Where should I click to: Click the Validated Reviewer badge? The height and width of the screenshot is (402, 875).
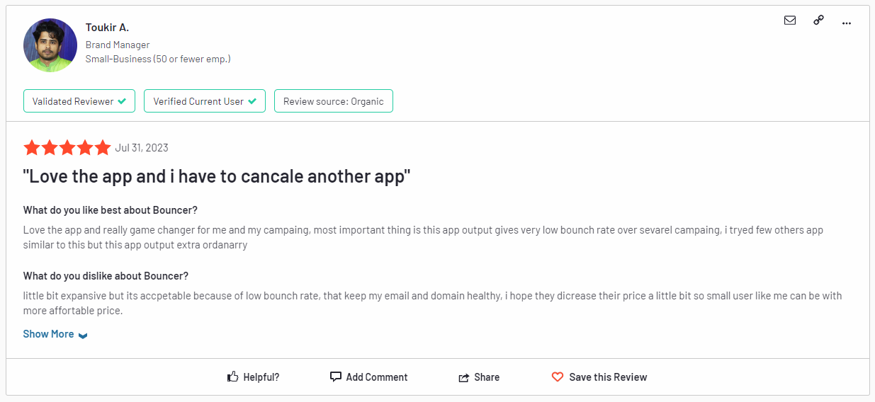pyautogui.click(x=79, y=101)
